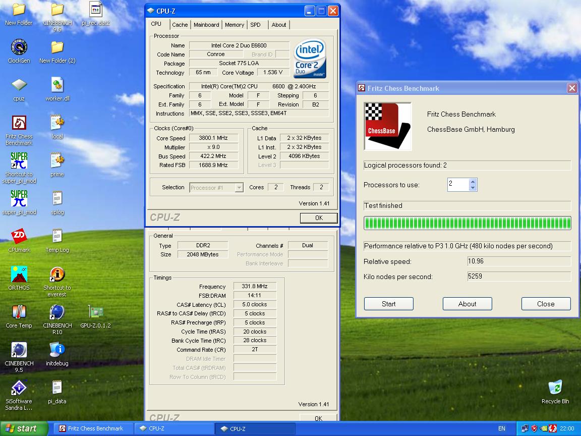The image size is (581, 436).
Task: Launch the CINEBENCH 9.5 application shortcut
Action: click(x=19, y=357)
